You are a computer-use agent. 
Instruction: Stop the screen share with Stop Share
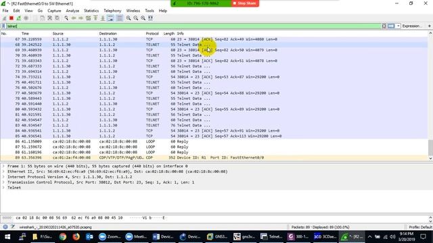[x=245, y=3]
